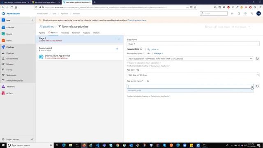Switch to the Retention tab
This screenshot has height=148, width=263.
click(76, 33)
